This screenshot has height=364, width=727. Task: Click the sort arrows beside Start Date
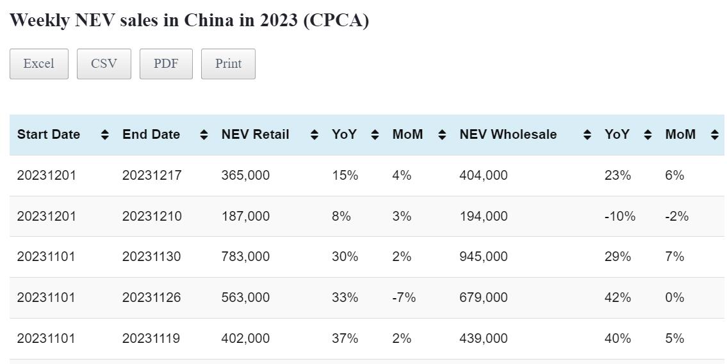tap(104, 135)
